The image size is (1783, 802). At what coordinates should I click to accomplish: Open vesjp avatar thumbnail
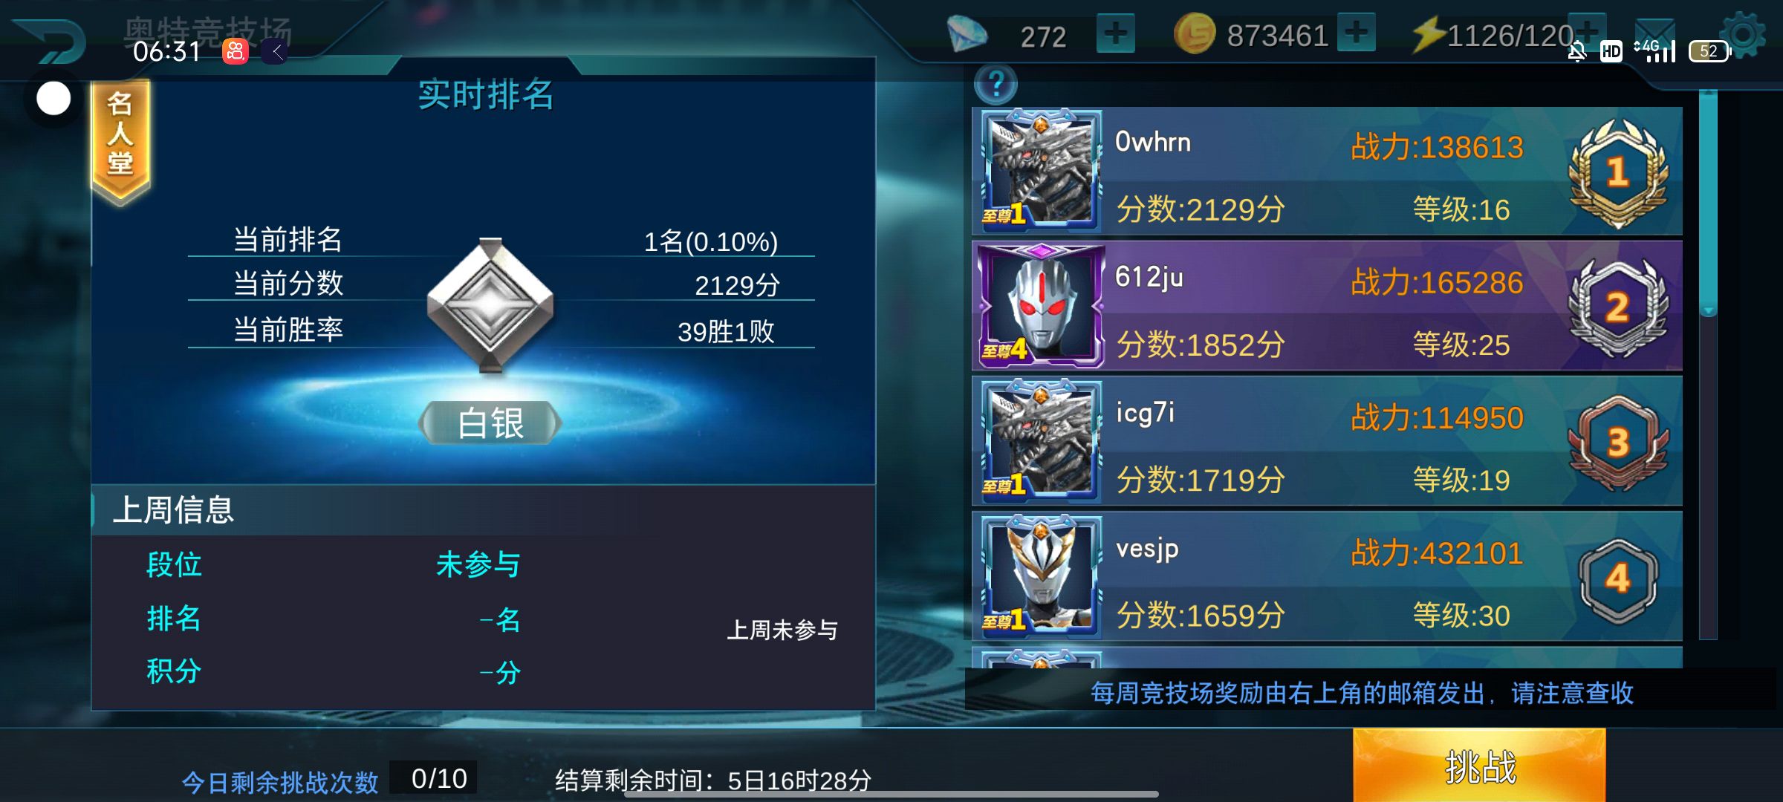pyautogui.click(x=1040, y=577)
